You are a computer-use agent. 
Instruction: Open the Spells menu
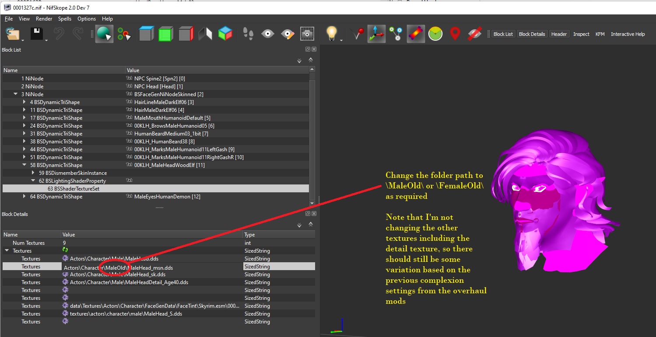click(65, 19)
